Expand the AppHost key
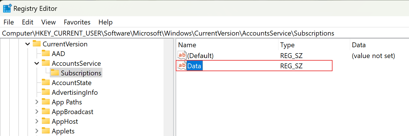 coord(37,121)
